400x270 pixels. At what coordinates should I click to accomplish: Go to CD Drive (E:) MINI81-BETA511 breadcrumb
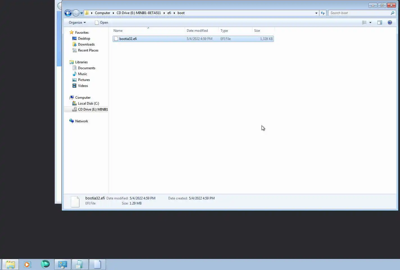tap(139, 13)
